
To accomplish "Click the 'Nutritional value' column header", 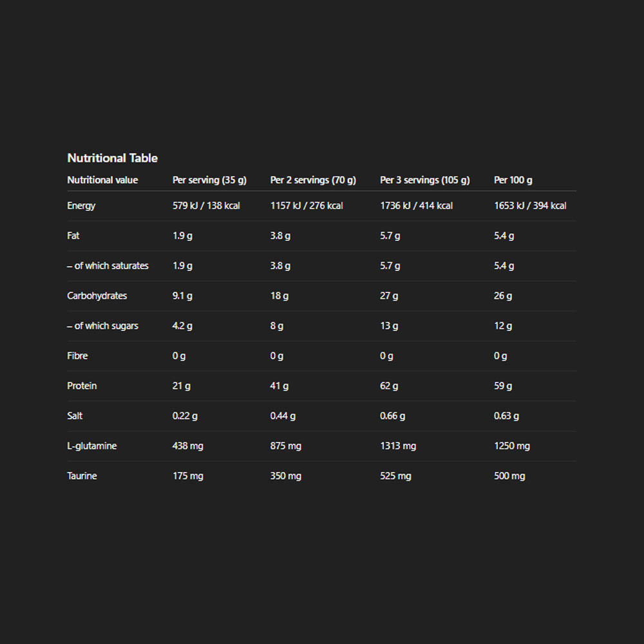I will click(102, 180).
